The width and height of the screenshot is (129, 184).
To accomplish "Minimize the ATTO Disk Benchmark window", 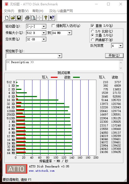I will pos(96,4).
